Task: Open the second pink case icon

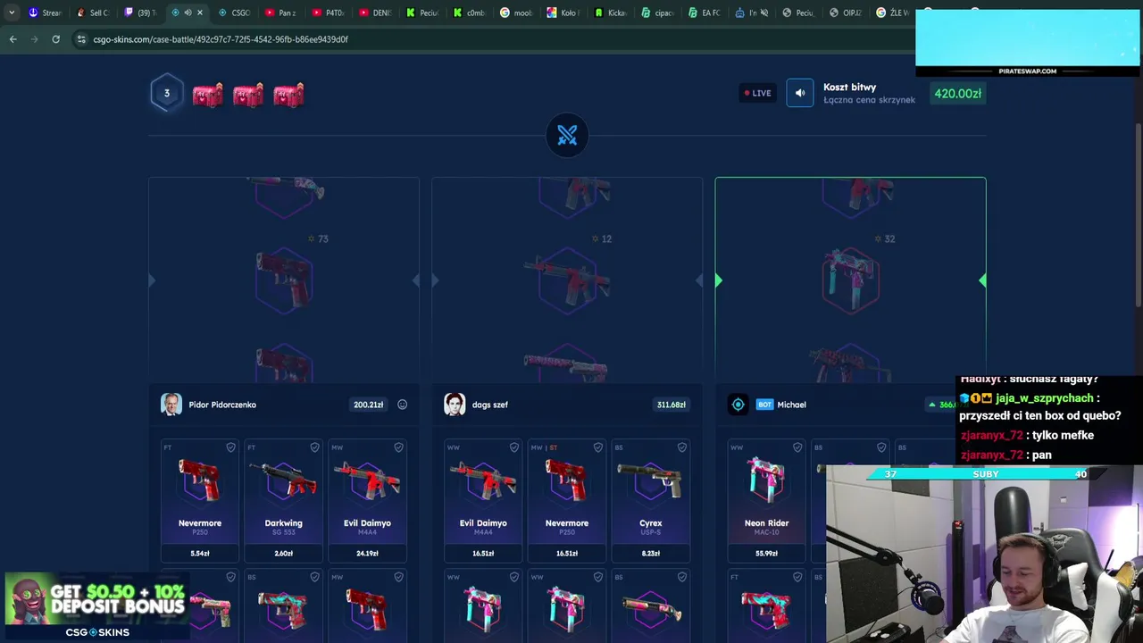Action: (x=248, y=94)
